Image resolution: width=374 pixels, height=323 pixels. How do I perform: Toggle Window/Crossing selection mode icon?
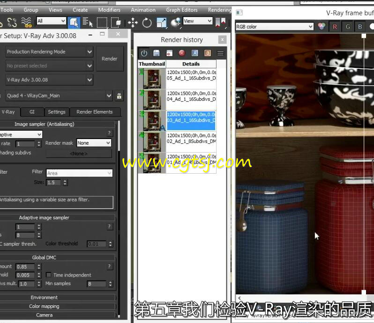point(116,22)
